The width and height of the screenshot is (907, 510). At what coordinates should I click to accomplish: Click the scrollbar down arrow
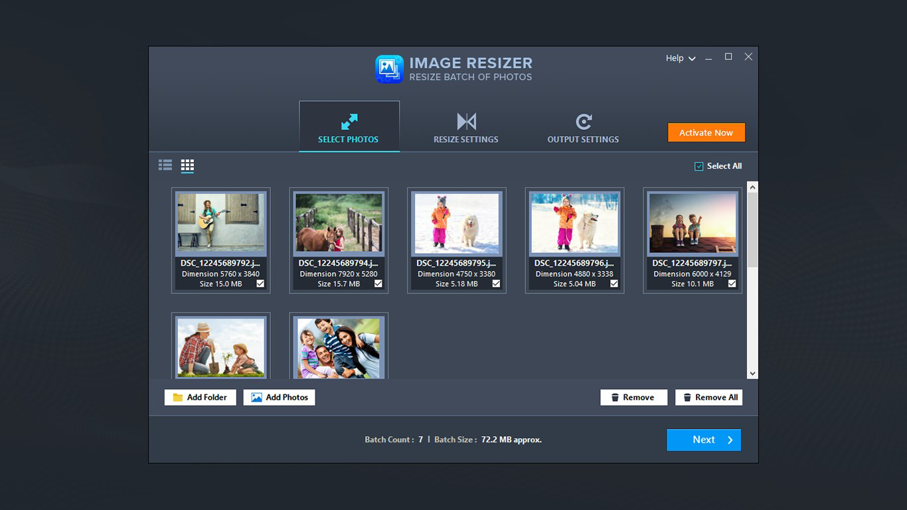pos(752,373)
